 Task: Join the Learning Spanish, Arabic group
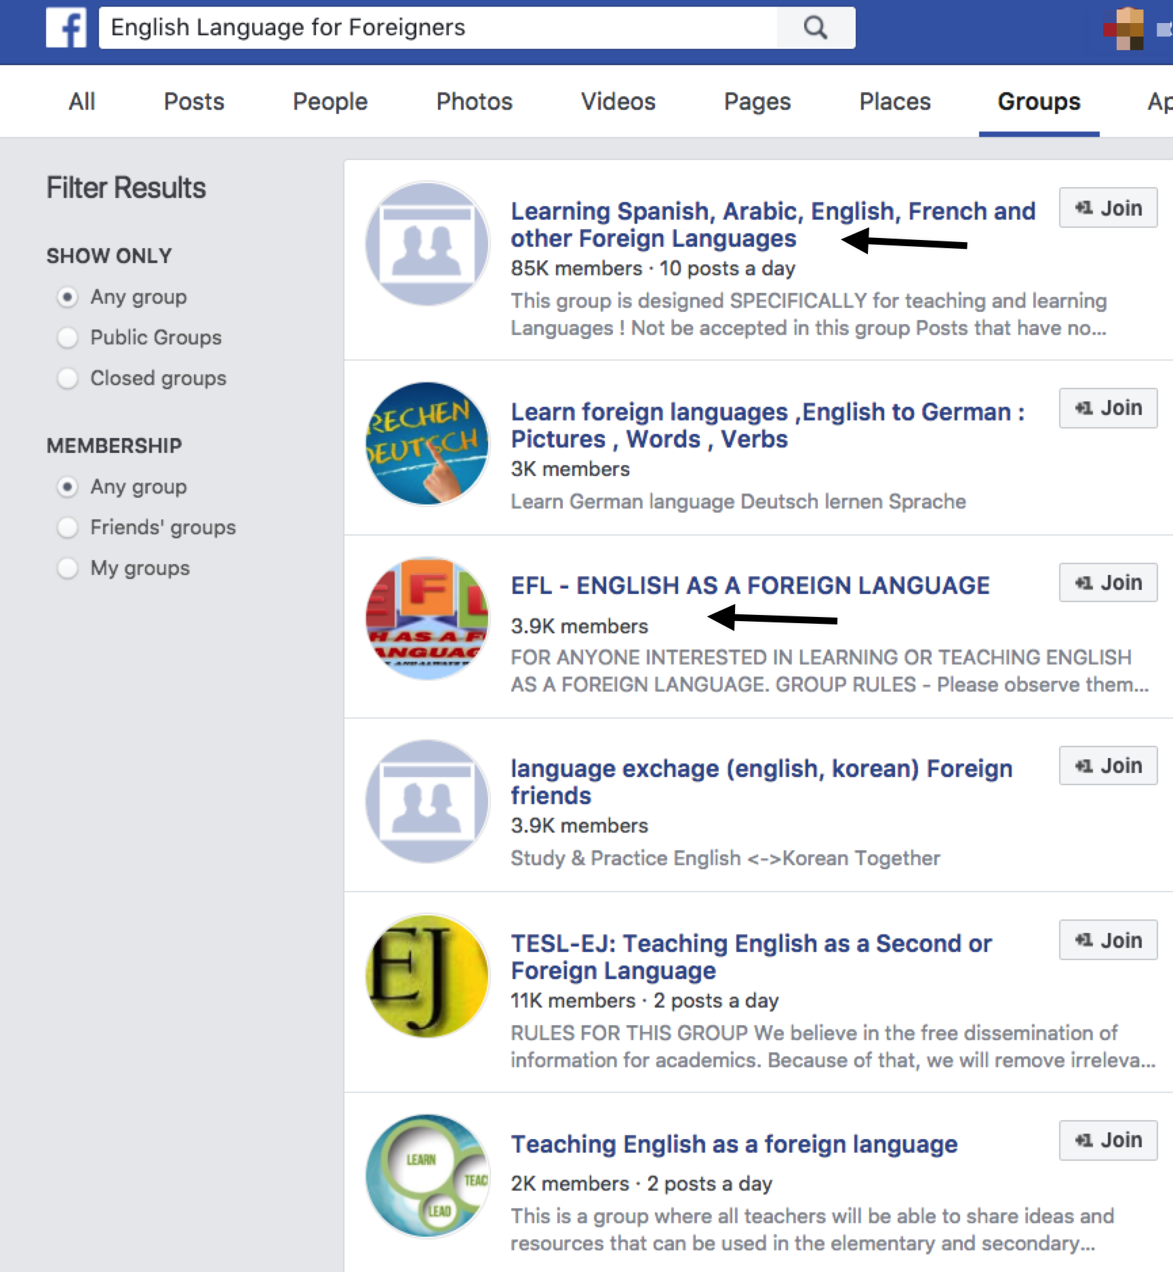[1108, 207]
